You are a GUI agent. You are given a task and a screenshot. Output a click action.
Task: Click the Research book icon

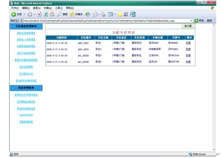pos(126,14)
